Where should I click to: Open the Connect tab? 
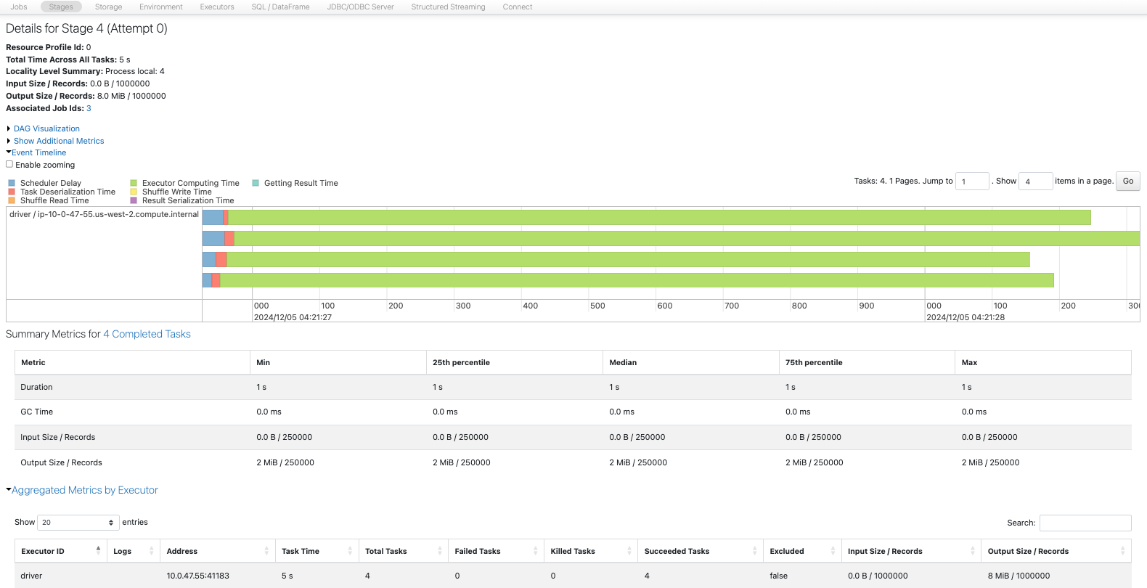tap(518, 7)
